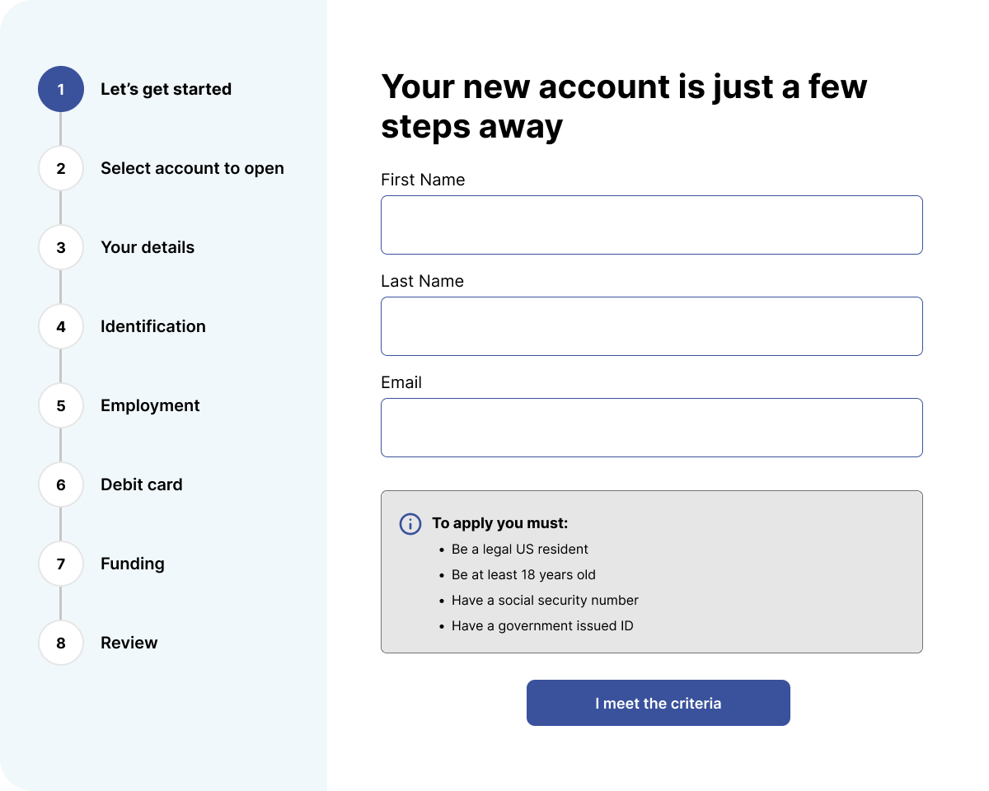989x791 pixels.
Task: Click the info icon beside requirements
Action: (x=410, y=524)
